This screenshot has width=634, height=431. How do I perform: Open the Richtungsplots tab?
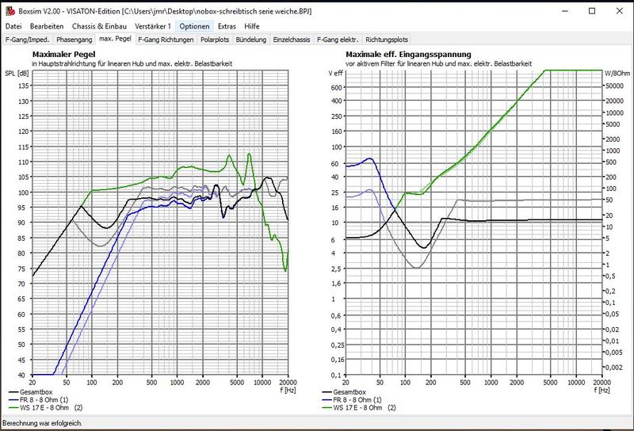pos(387,39)
